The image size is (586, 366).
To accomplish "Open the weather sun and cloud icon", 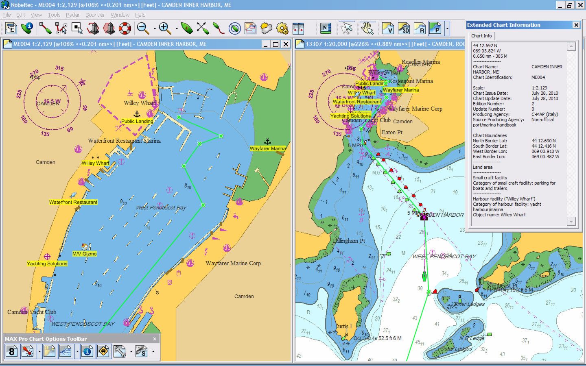I will click(266, 28).
